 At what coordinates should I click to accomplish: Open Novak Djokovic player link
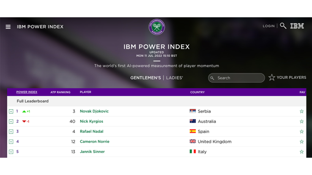[x=94, y=111]
